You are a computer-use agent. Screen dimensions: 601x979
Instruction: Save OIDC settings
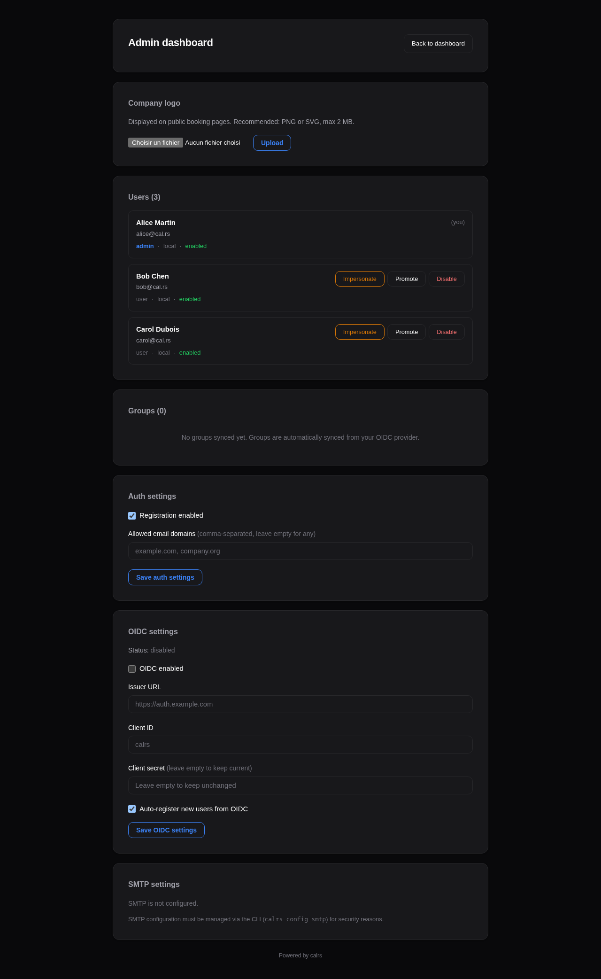[x=166, y=830]
